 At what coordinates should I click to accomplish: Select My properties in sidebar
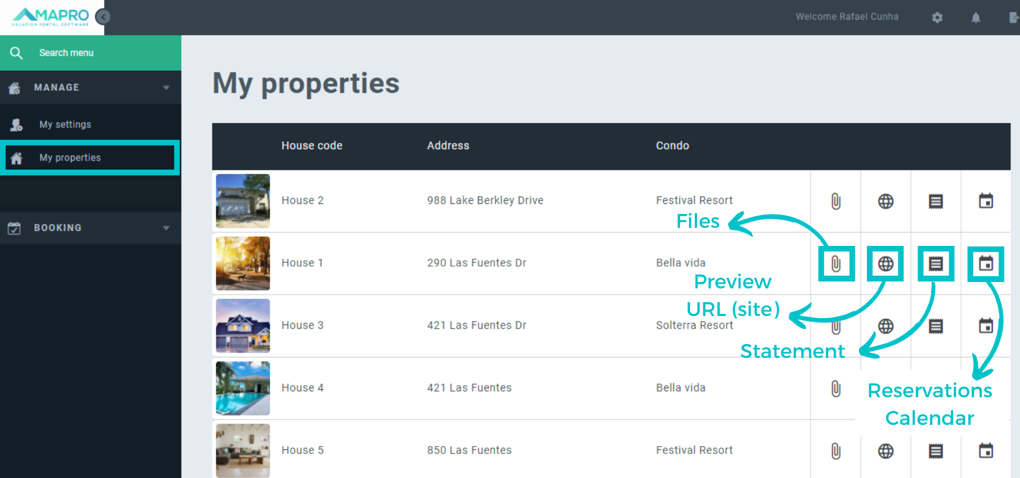pyautogui.click(x=70, y=158)
